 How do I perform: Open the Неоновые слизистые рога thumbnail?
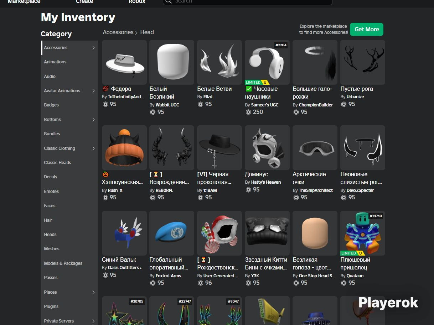[363, 148]
